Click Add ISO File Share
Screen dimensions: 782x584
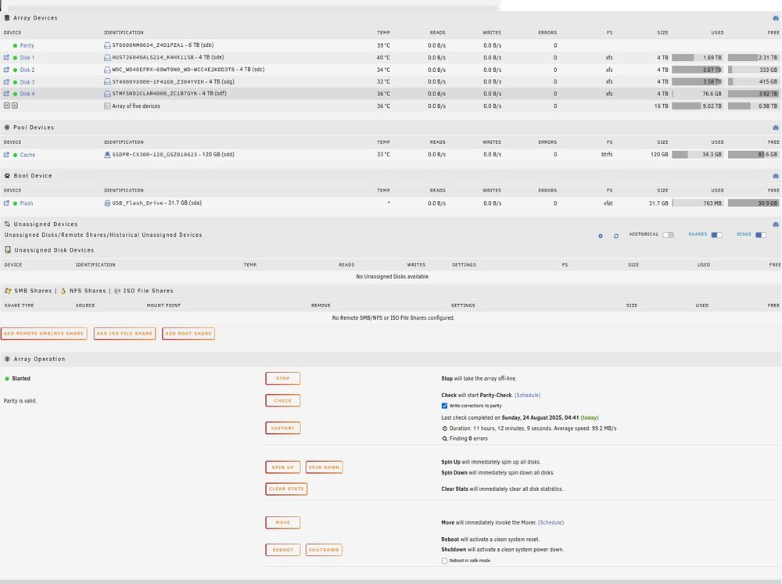pos(124,334)
